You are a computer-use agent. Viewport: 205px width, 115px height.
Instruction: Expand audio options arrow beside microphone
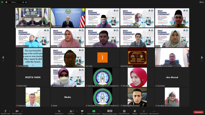(9, 111)
